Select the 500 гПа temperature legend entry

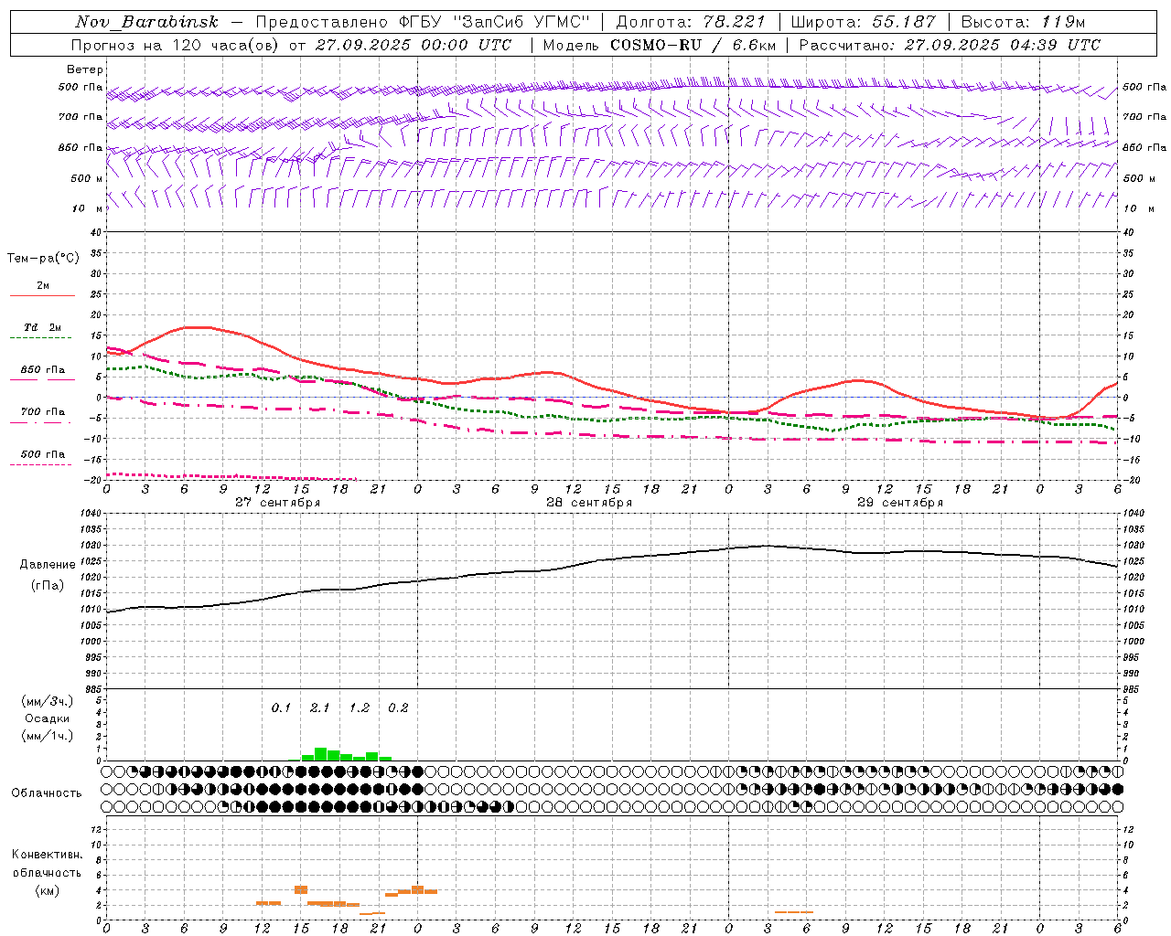click(x=42, y=457)
